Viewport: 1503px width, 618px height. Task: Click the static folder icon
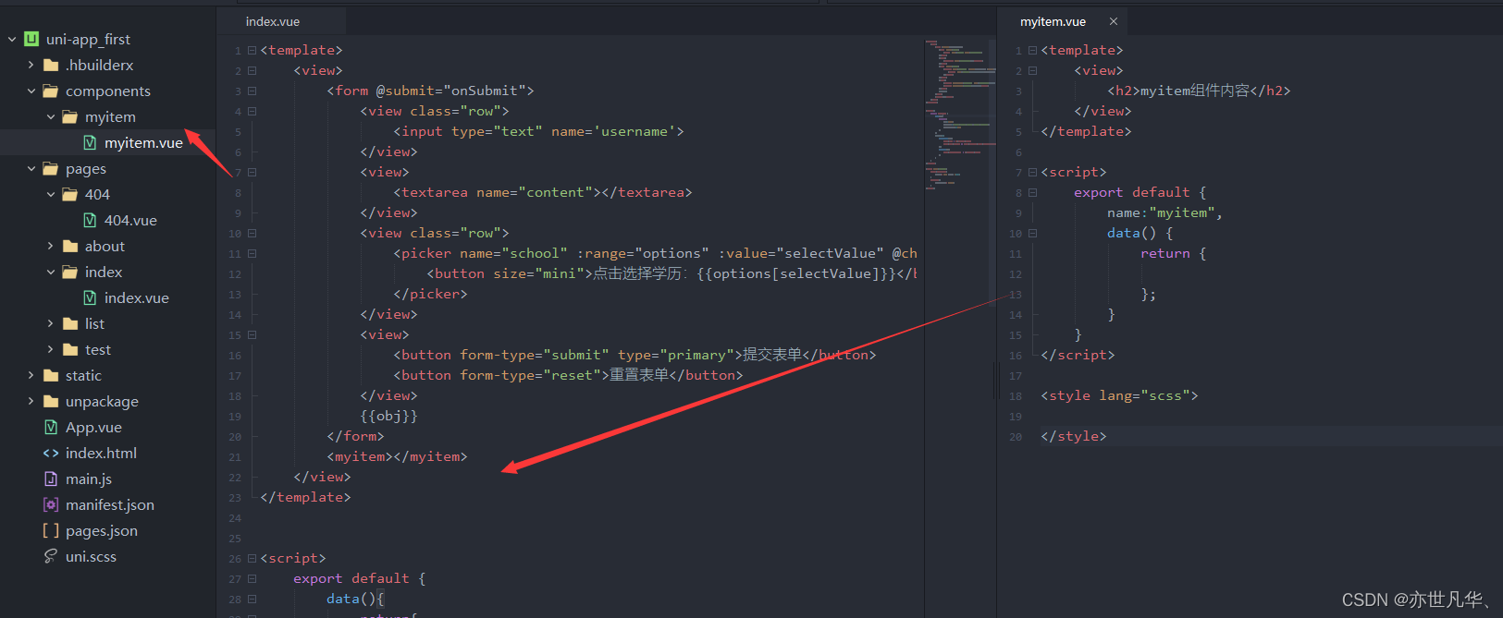tap(51, 375)
